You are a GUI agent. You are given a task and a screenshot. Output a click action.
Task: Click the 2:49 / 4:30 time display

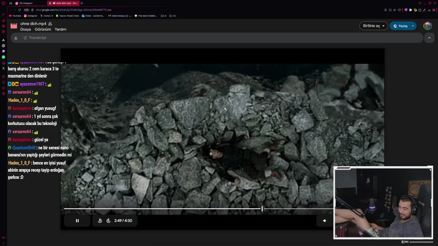coord(123,221)
